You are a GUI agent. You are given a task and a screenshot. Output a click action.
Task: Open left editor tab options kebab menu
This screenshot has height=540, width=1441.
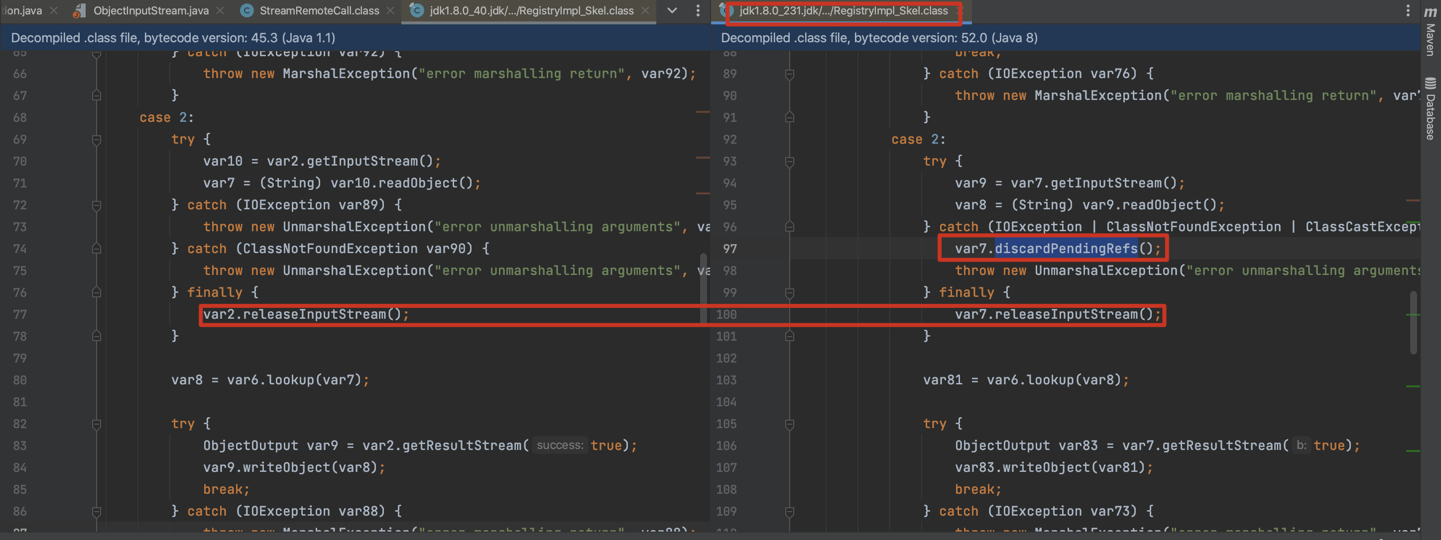click(698, 10)
